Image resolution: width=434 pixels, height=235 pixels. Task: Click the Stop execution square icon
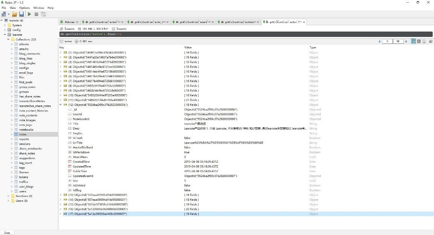point(36,14)
